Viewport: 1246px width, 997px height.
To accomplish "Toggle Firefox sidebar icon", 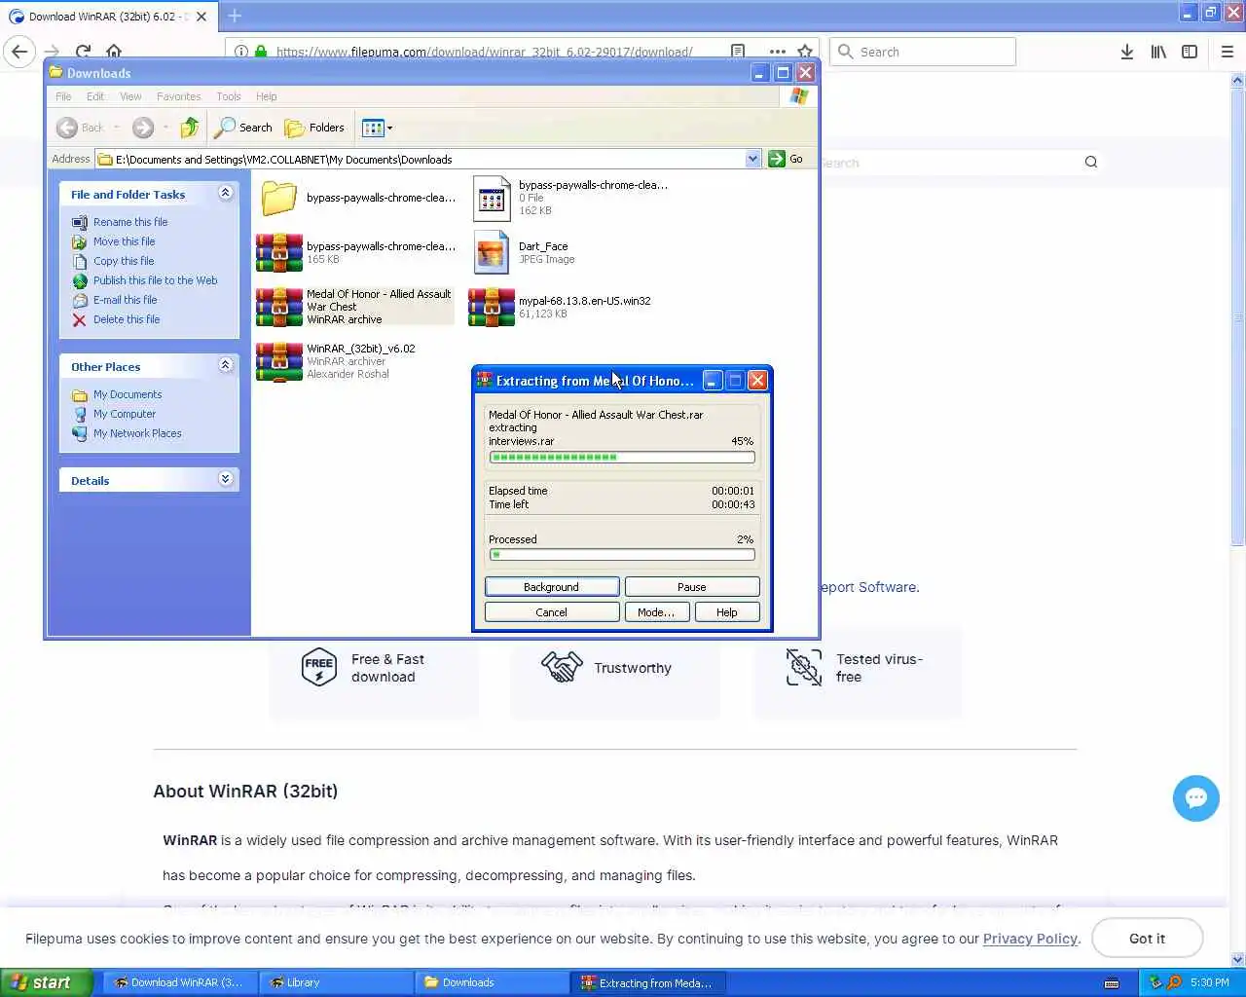I will [x=1190, y=52].
